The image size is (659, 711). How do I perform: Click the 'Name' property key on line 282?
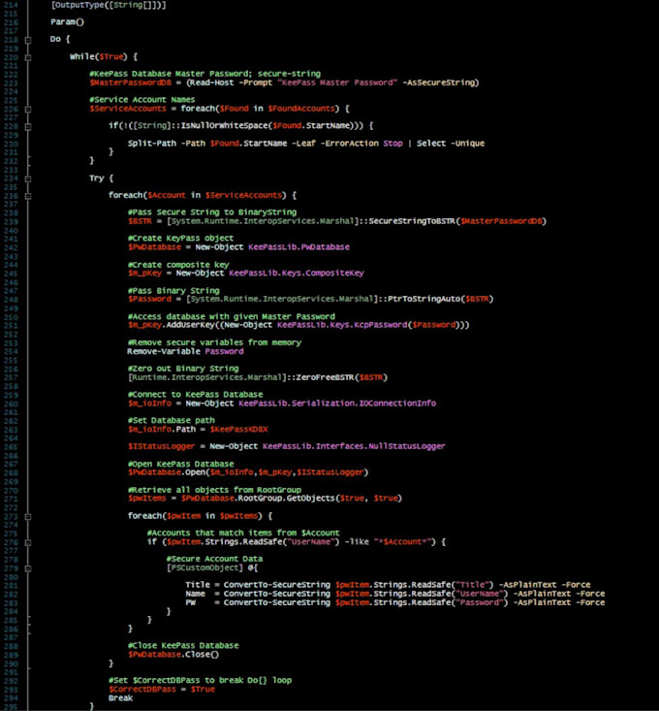point(195,594)
